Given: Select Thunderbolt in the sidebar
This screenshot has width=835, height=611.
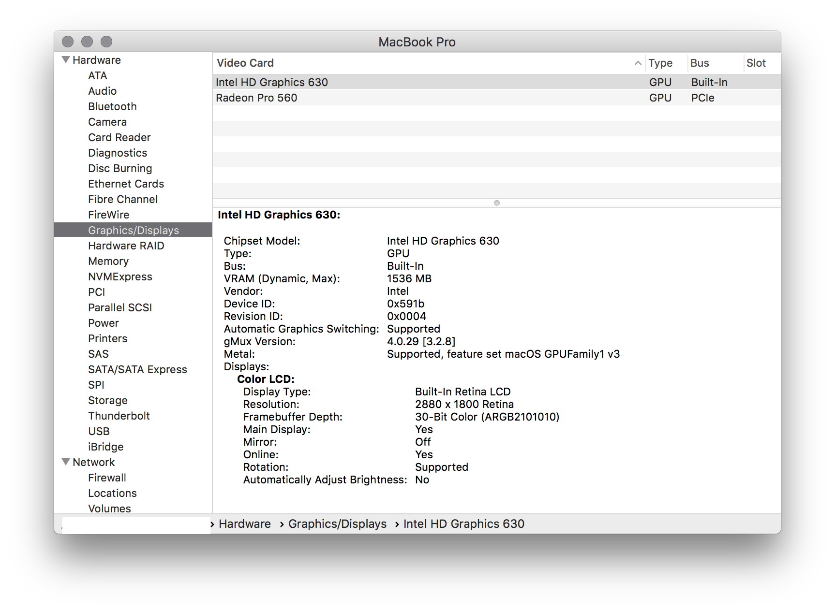Looking at the screenshot, I should click(119, 416).
